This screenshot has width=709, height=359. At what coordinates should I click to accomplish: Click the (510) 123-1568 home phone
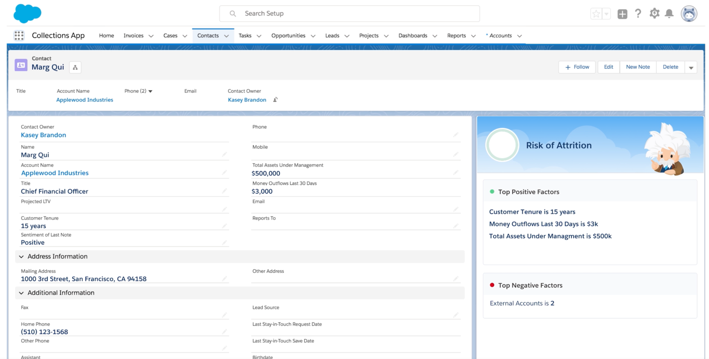[x=44, y=332]
